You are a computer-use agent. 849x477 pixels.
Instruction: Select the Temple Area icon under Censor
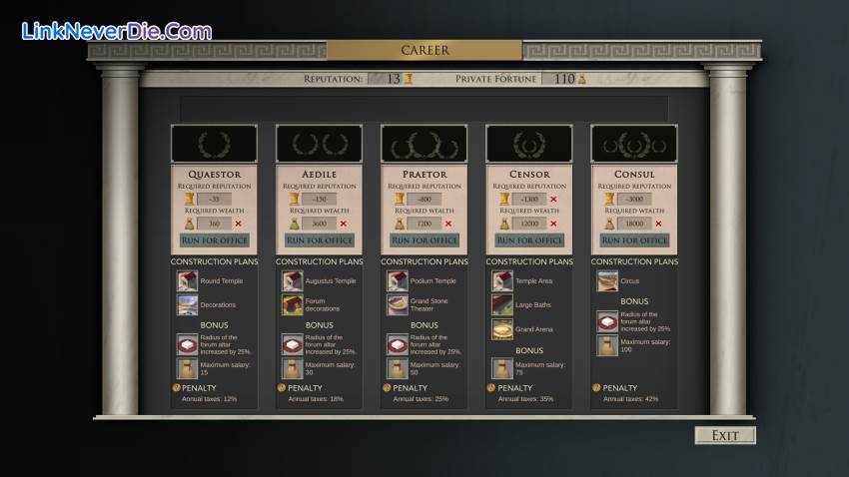click(x=501, y=281)
